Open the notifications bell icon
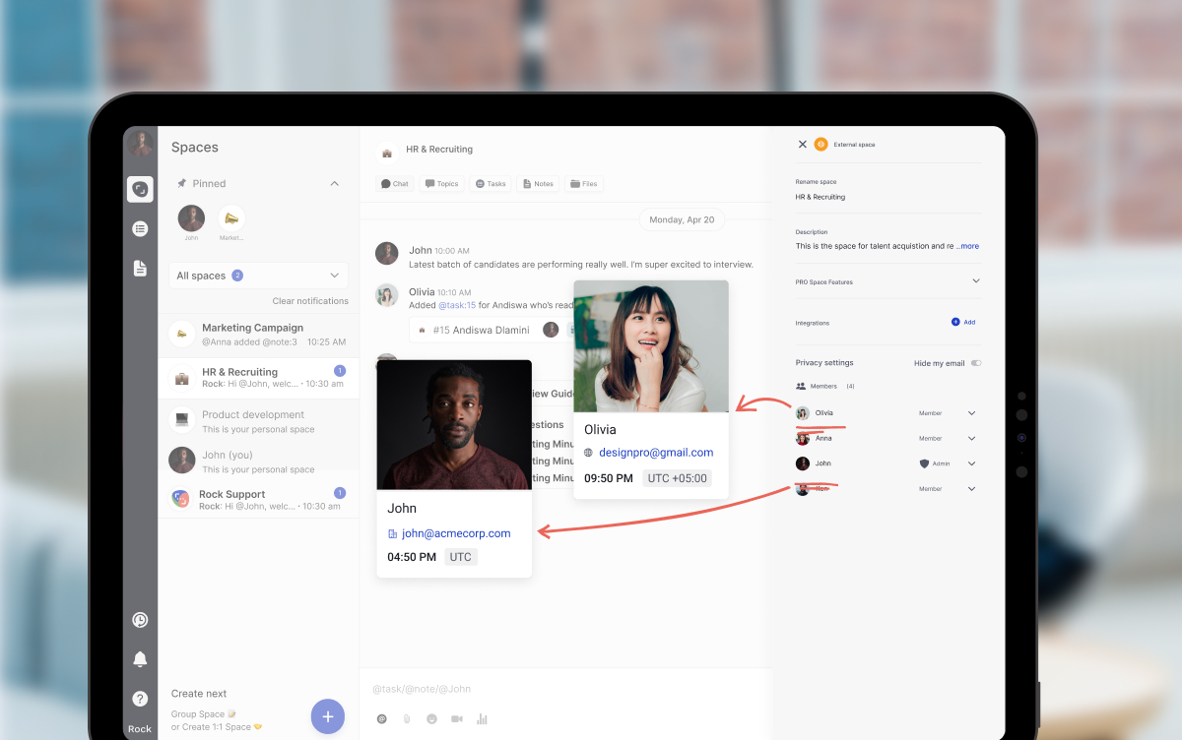This screenshot has height=740, width=1182. [140, 658]
